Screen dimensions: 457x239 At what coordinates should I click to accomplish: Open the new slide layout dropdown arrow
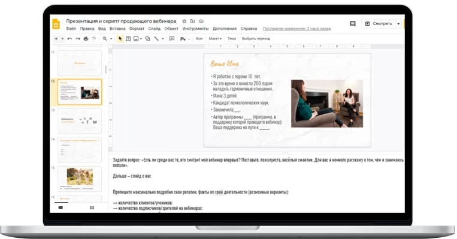click(x=62, y=39)
